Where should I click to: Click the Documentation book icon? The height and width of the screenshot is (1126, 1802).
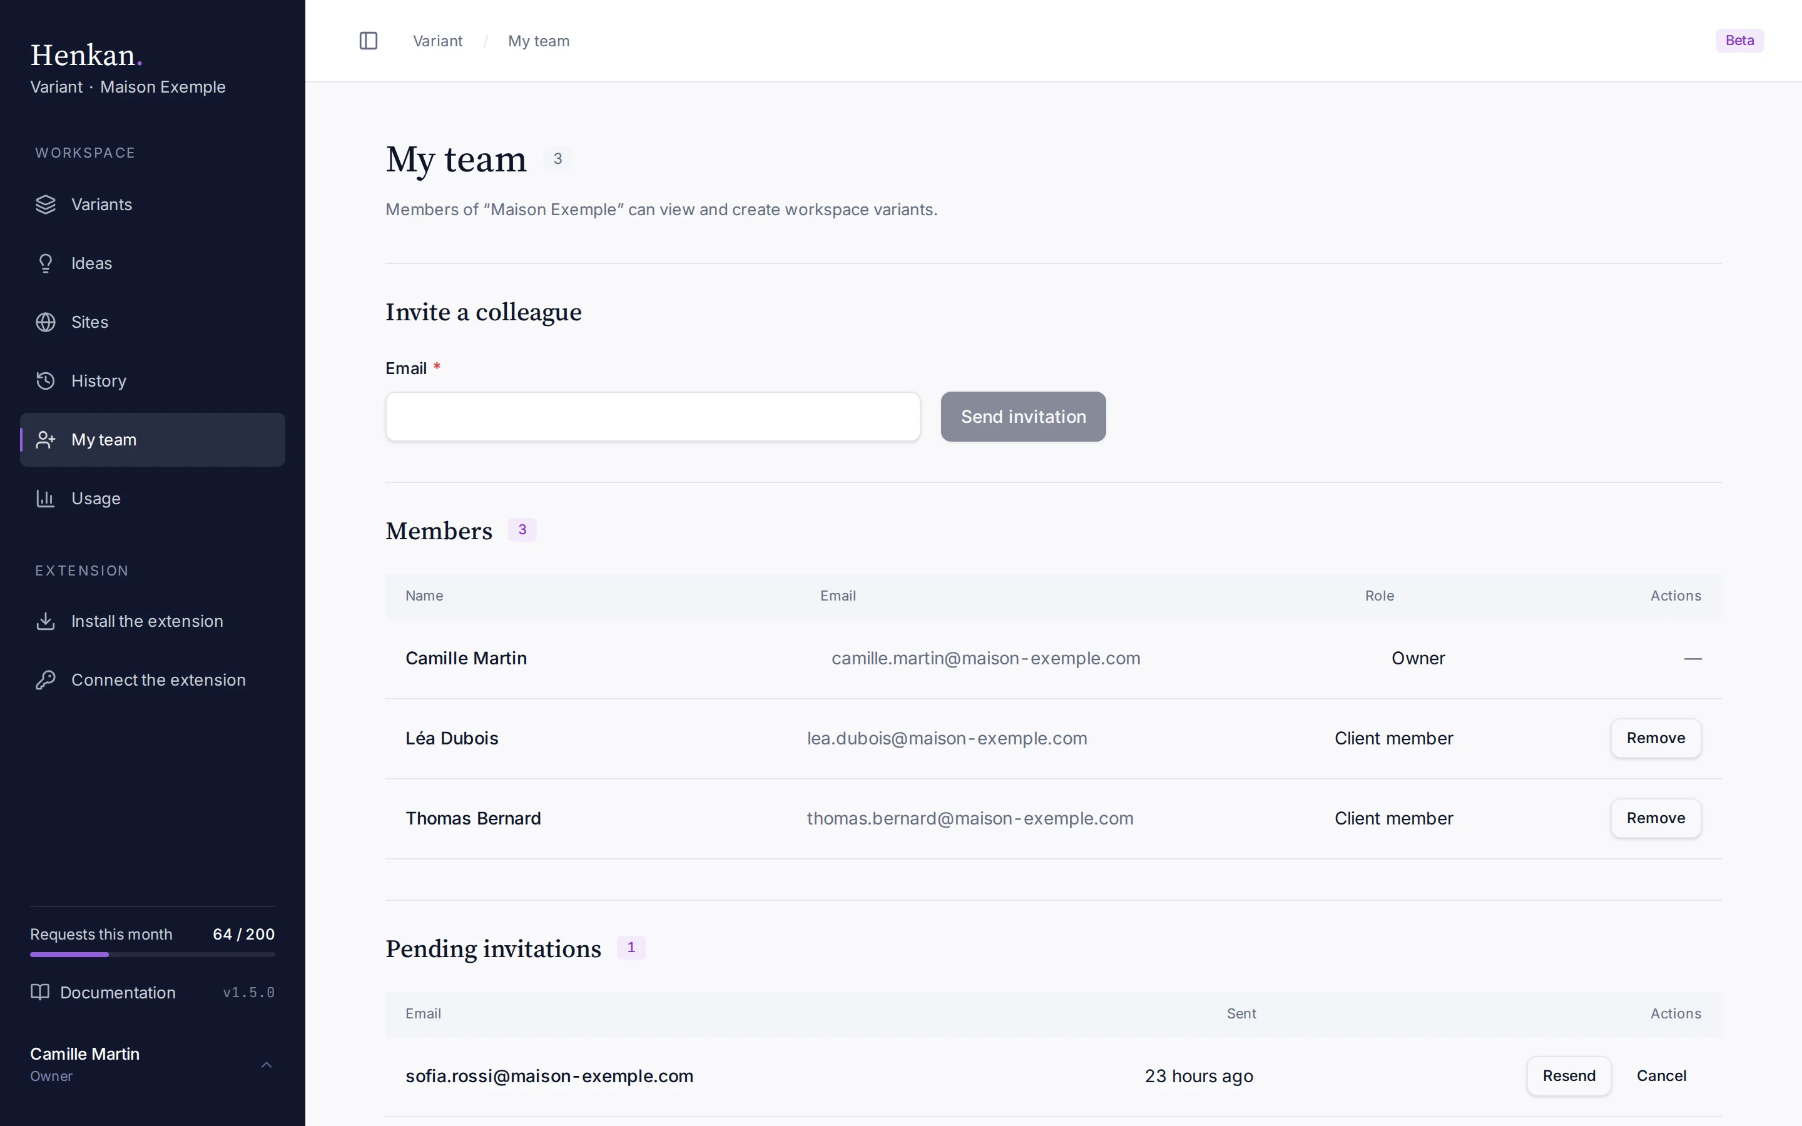pyautogui.click(x=39, y=992)
